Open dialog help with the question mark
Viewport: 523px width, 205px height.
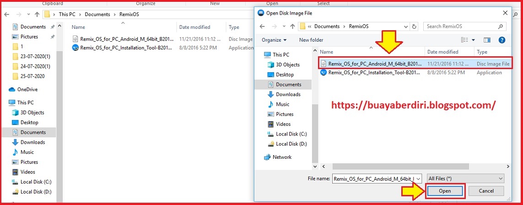pyautogui.click(x=501, y=40)
